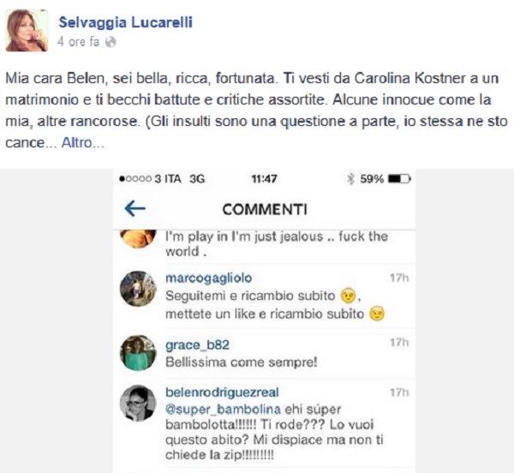Click the @super_bambolina mention
The width and height of the screenshot is (514, 473).
point(223,410)
